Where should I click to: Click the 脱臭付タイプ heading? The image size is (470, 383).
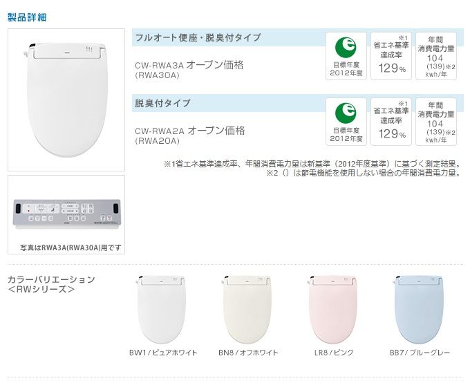click(163, 103)
